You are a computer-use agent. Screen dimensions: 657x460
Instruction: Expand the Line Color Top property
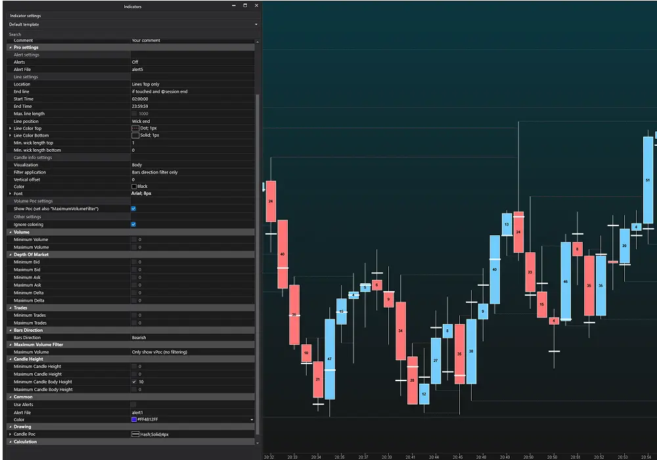[x=10, y=128]
